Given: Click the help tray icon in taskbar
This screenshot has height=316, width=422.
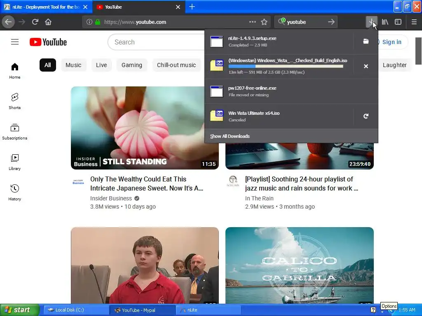Looking at the screenshot, I should (x=373, y=310).
